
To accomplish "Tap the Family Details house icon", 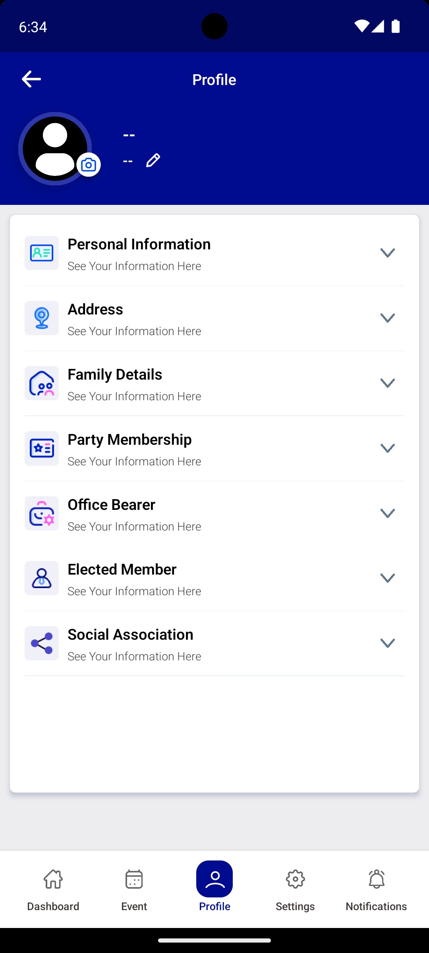I will [x=42, y=383].
